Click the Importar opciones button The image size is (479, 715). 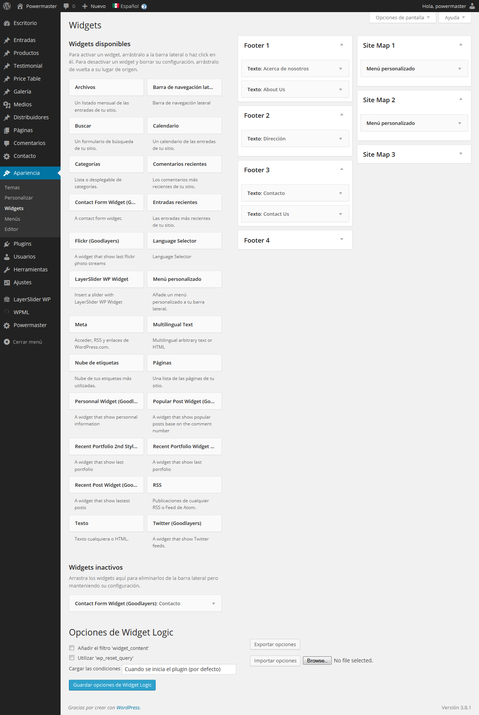tap(275, 660)
